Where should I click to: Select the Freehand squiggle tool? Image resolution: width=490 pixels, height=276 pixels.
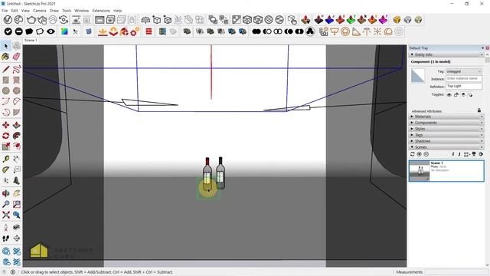[x=17, y=69]
